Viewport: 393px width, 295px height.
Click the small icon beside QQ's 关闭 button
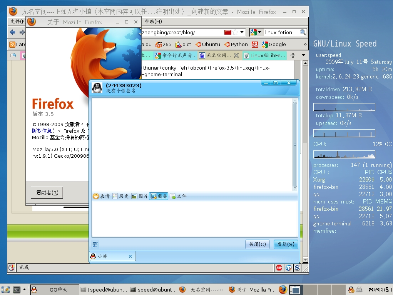(x=95, y=244)
